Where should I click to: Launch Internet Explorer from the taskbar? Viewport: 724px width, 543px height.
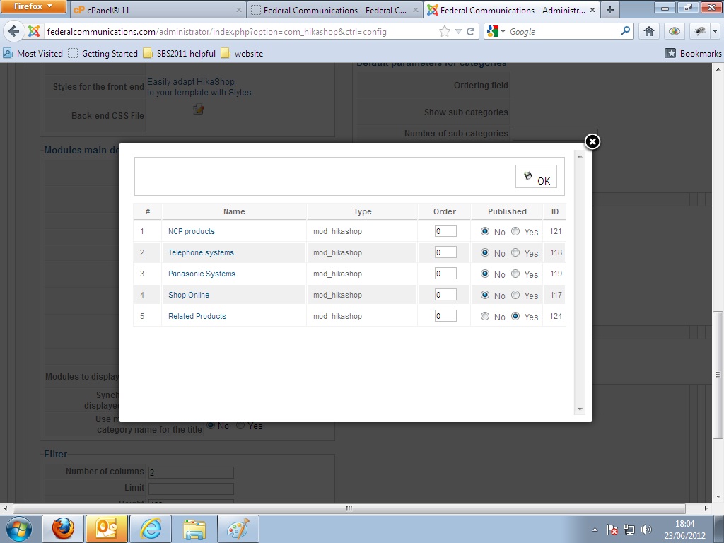(x=151, y=529)
